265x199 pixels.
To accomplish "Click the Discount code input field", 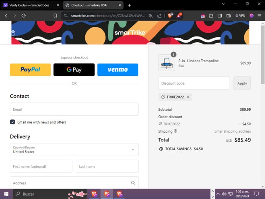I will (x=194, y=83).
